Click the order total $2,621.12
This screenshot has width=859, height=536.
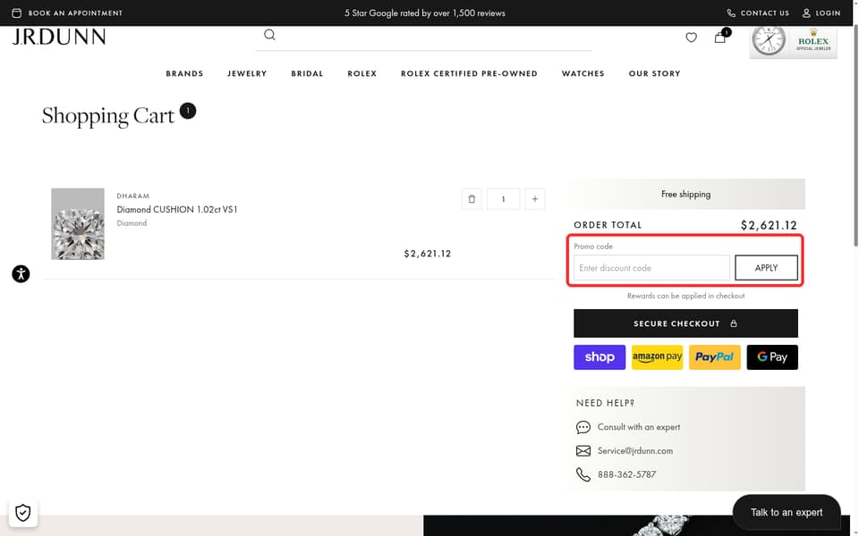(769, 225)
